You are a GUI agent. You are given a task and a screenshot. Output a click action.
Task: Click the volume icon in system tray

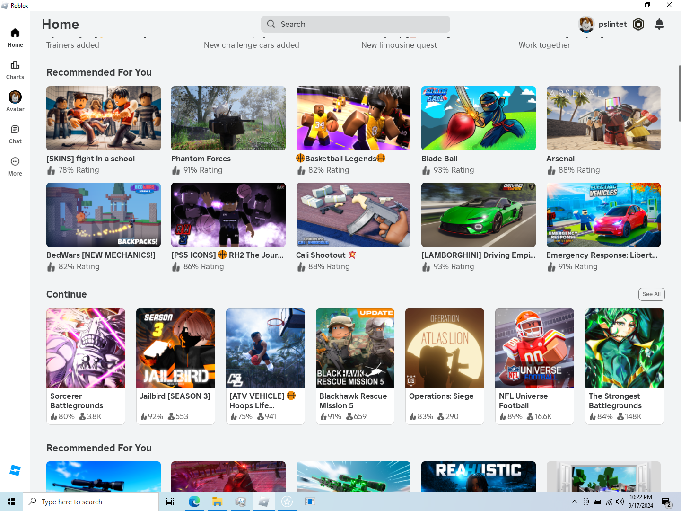pyautogui.click(x=620, y=502)
